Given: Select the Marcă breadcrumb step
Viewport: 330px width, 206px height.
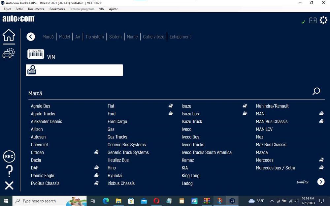Looking at the screenshot, I should tap(48, 37).
